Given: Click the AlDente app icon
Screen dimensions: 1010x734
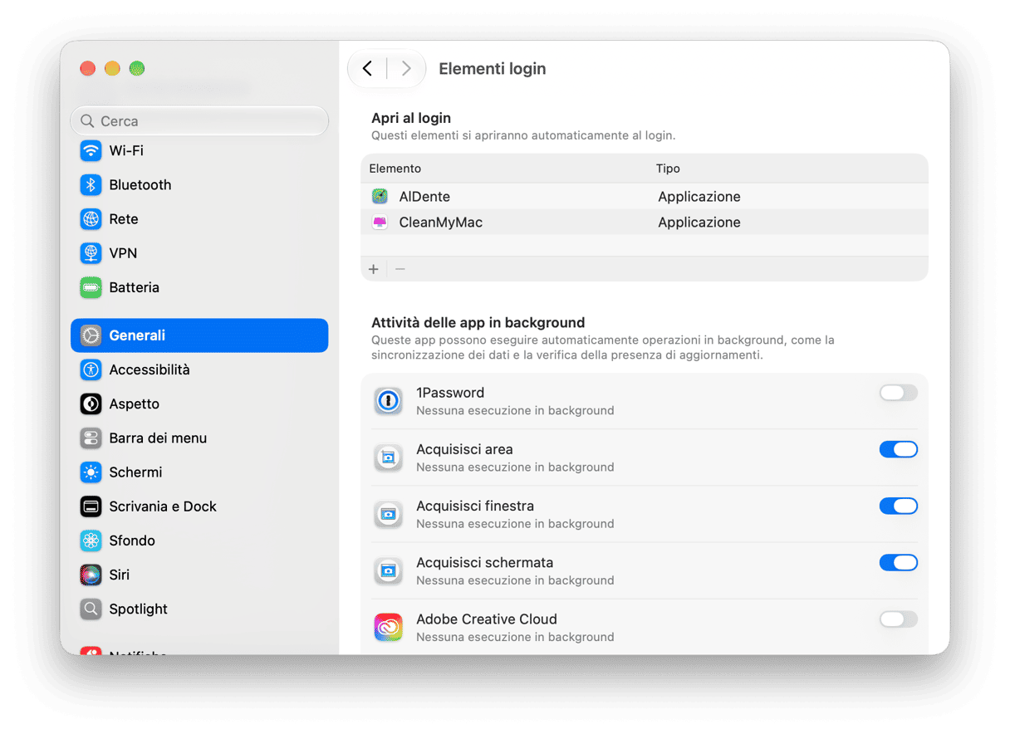Looking at the screenshot, I should click(380, 196).
